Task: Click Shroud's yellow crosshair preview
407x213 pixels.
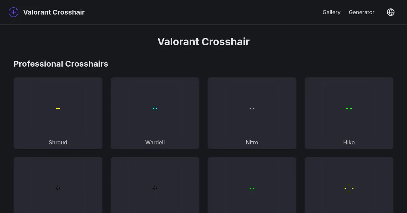Action: pos(58,109)
